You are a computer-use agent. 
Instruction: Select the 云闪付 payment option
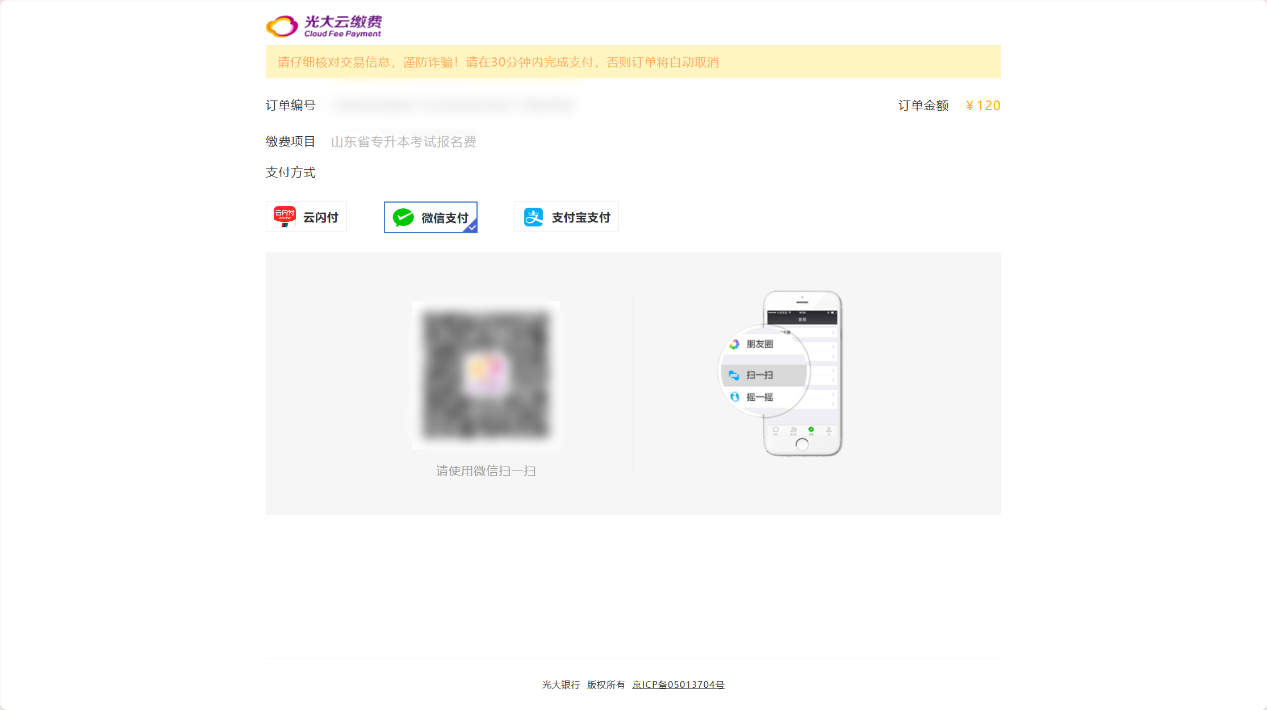(306, 217)
